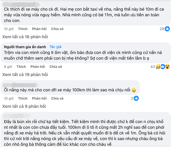The height and width of the screenshot is (148, 171).
Task: Like the first comment via "Thích"
Action: [23, 29]
